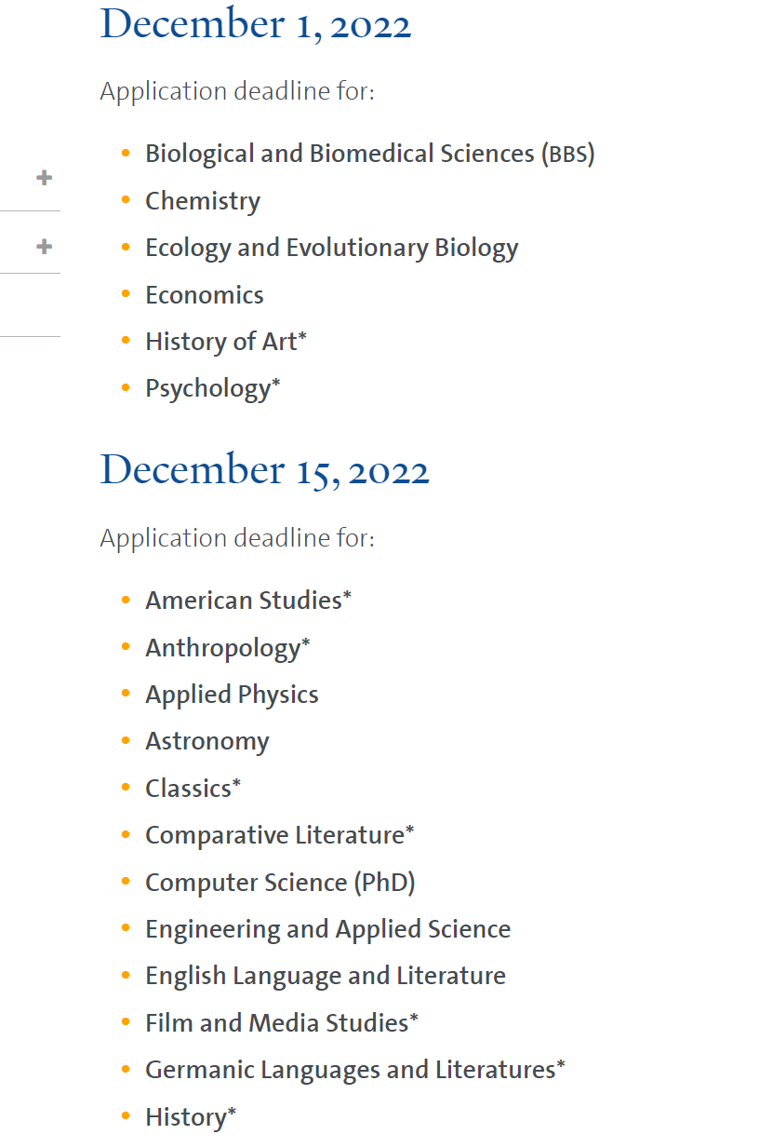Click Anthropology in the deadline list
This screenshot has width=759, height=1148.
pyautogui.click(x=227, y=648)
